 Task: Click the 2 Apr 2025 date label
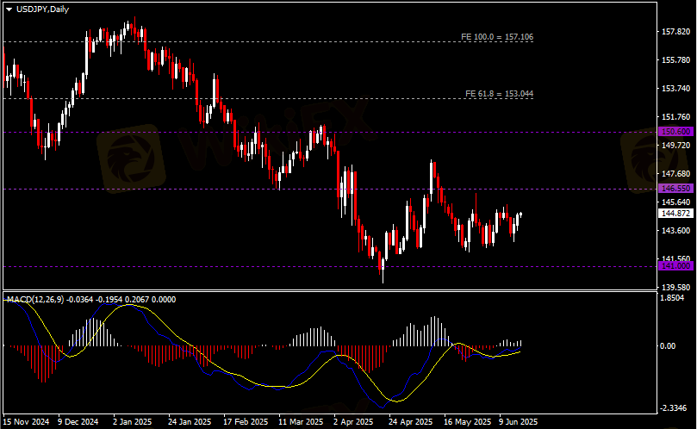point(353,422)
